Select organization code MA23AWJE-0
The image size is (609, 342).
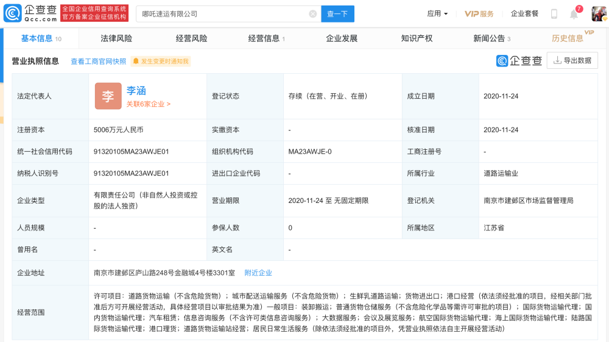(x=310, y=152)
